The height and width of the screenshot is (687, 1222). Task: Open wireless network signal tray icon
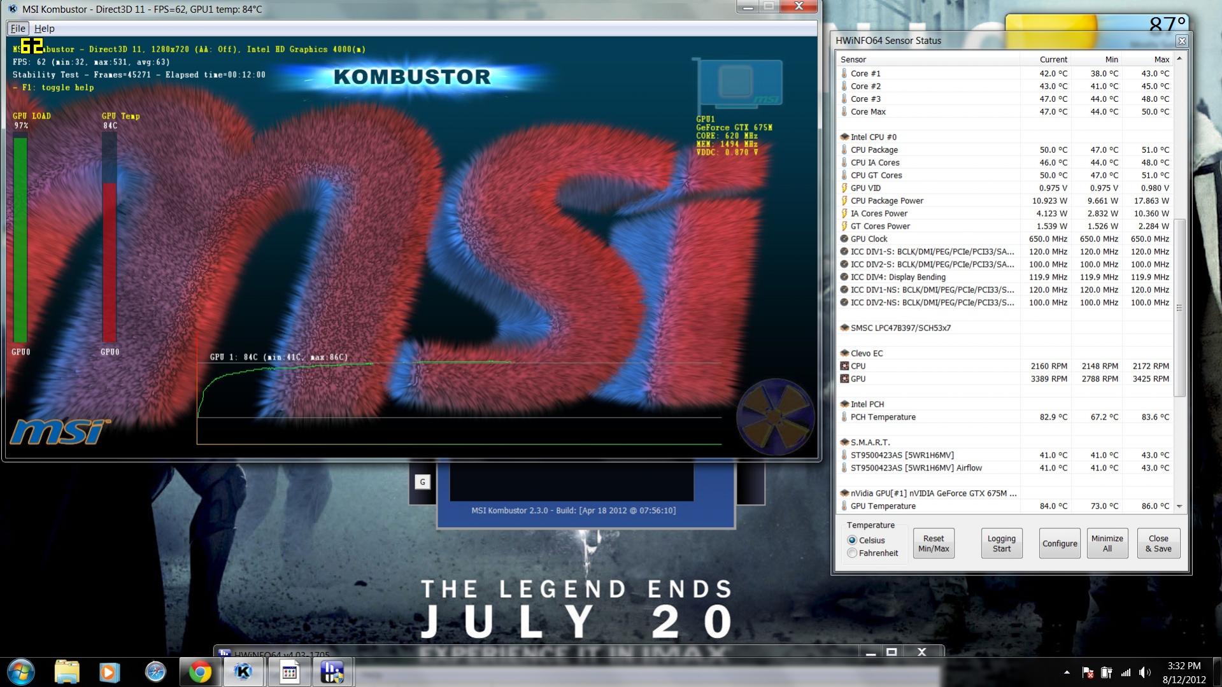[1126, 672]
